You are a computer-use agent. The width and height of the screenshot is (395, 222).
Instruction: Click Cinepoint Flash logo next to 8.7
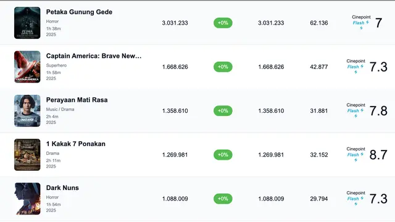click(355, 154)
